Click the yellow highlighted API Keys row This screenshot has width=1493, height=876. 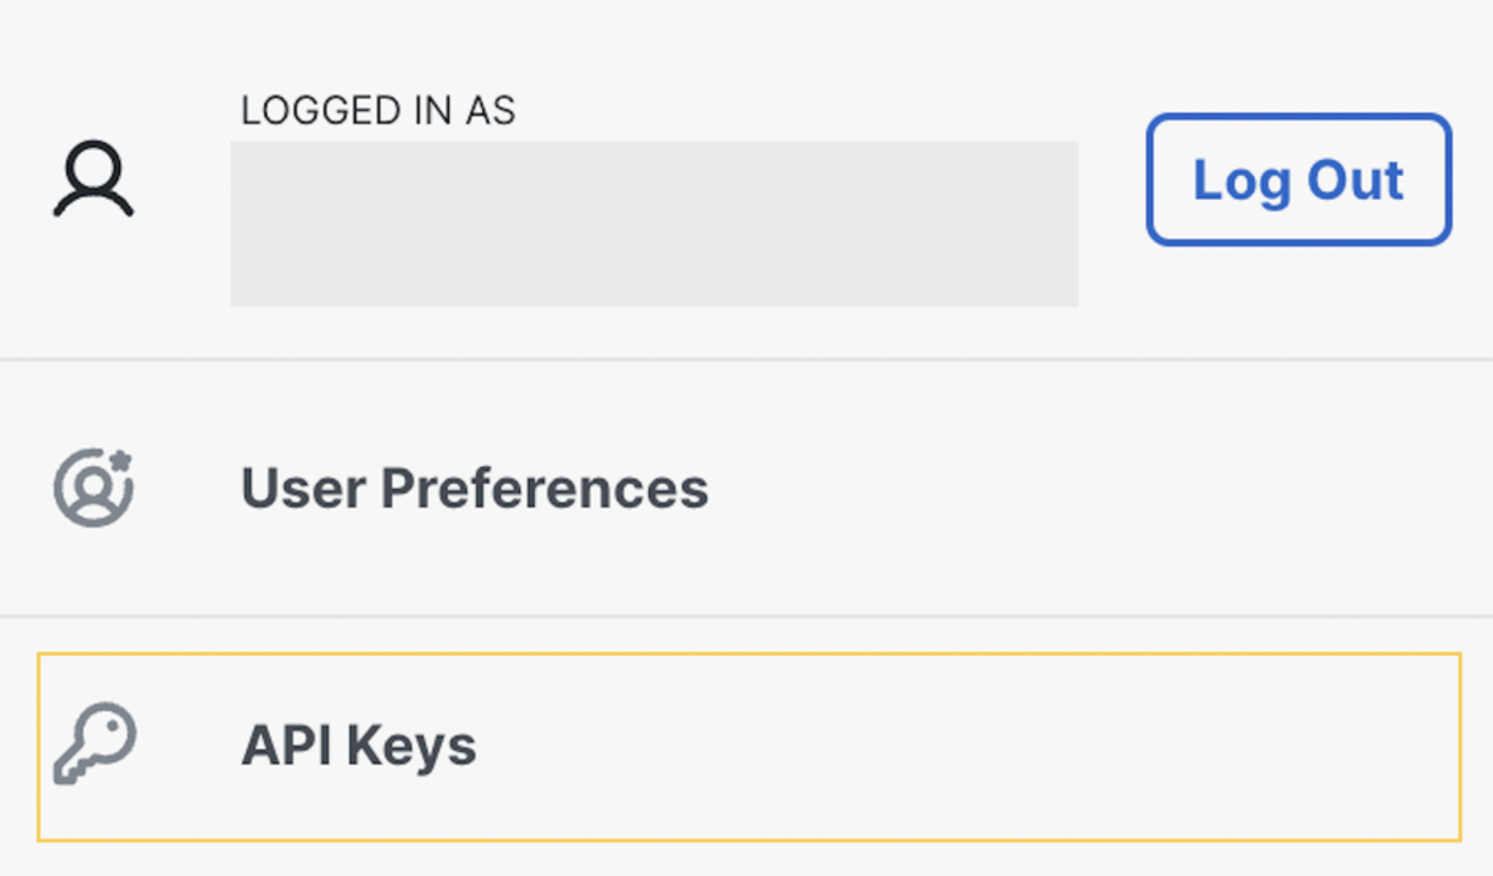(749, 747)
